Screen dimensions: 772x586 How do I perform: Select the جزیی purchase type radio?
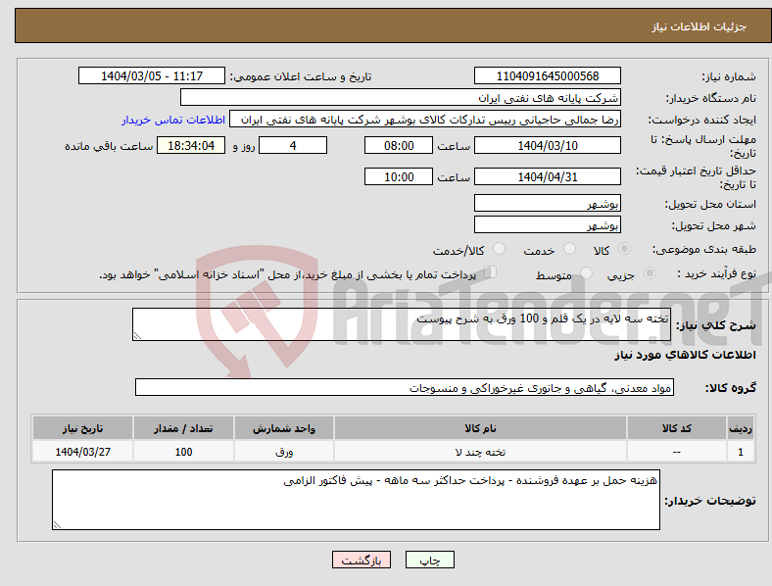point(650,272)
